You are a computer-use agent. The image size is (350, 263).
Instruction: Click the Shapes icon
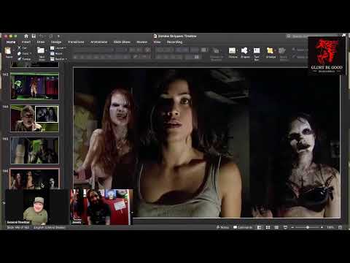[244, 50]
